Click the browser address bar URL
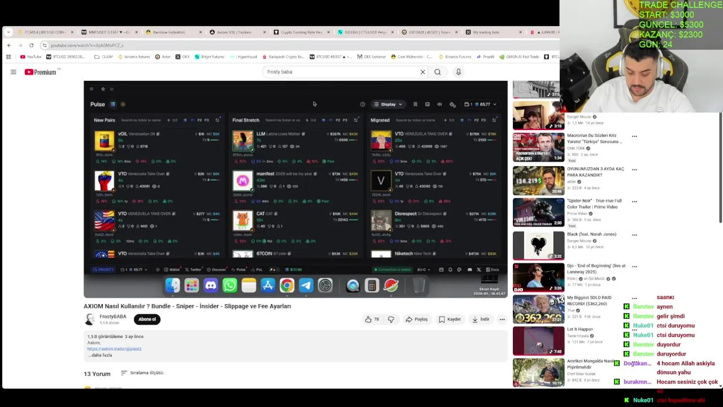723x407 pixels. pos(87,45)
